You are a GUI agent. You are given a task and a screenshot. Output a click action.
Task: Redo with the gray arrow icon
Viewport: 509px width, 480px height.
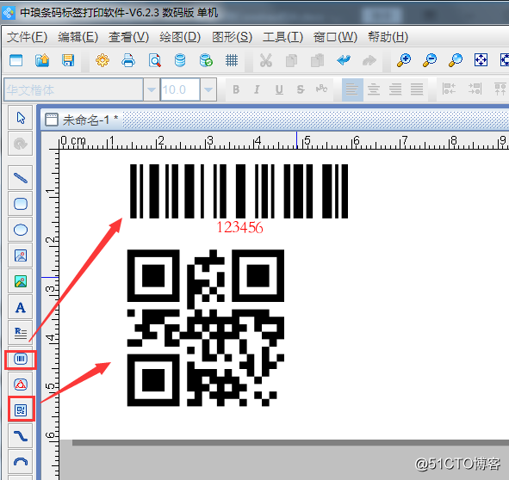pos(369,60)
